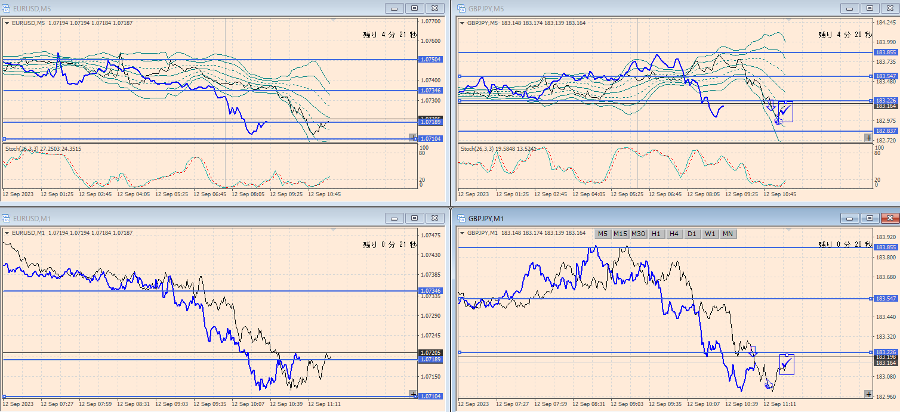Click the GBPJPY,M5 window title icon

(461, 8)
